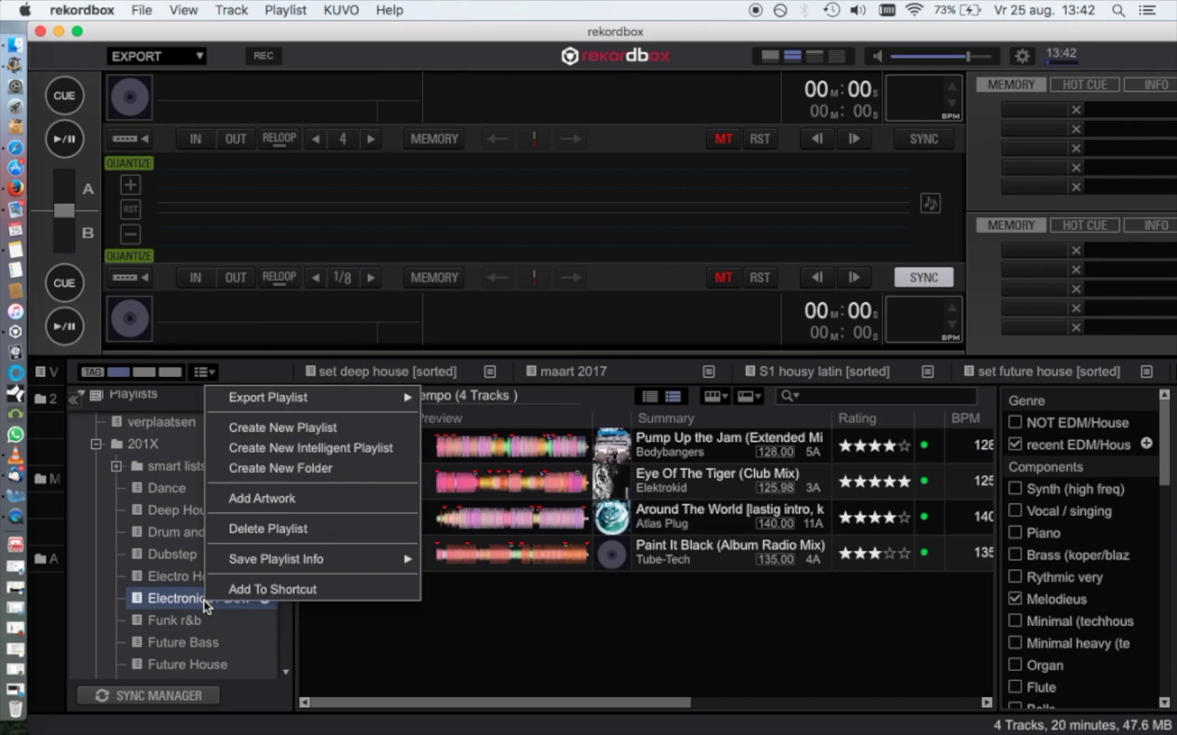Open the EXPORT mode dropdown
Viewport: 1177px width, 735px height.
tap(157, 56)
